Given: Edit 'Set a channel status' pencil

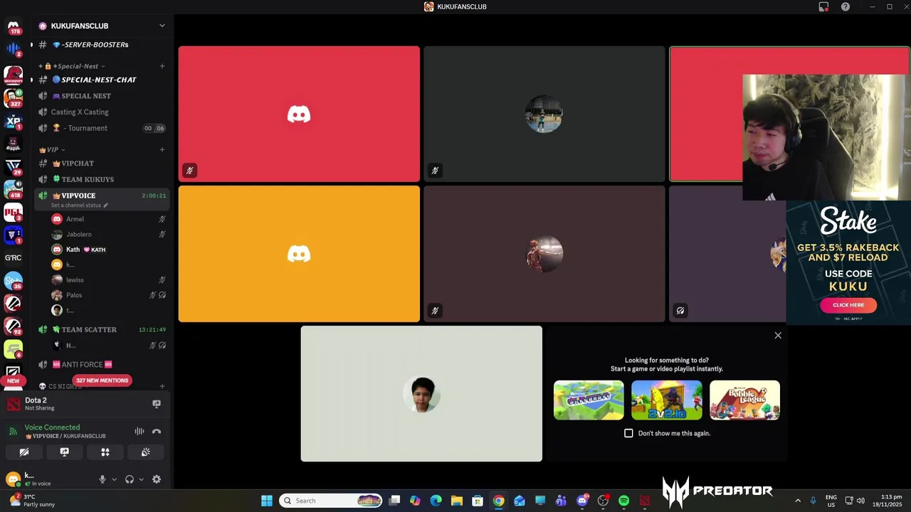Looking at the screenshot, I should [x=105, y=206].
